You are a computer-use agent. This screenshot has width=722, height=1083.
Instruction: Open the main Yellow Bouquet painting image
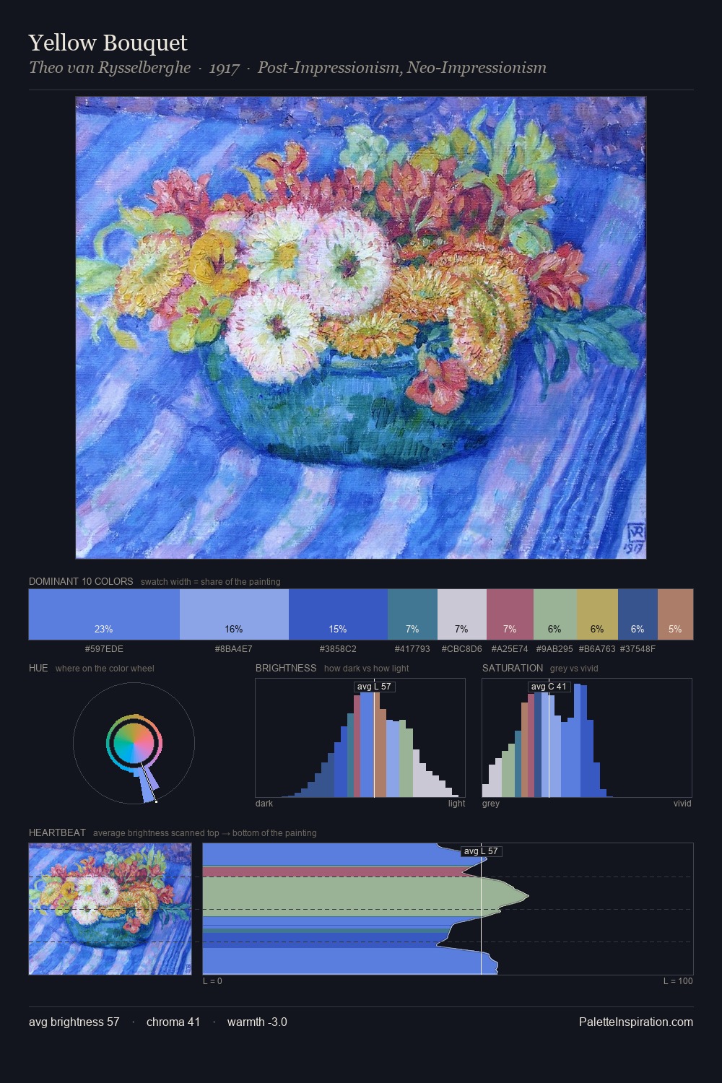click(x=361, y=328)
